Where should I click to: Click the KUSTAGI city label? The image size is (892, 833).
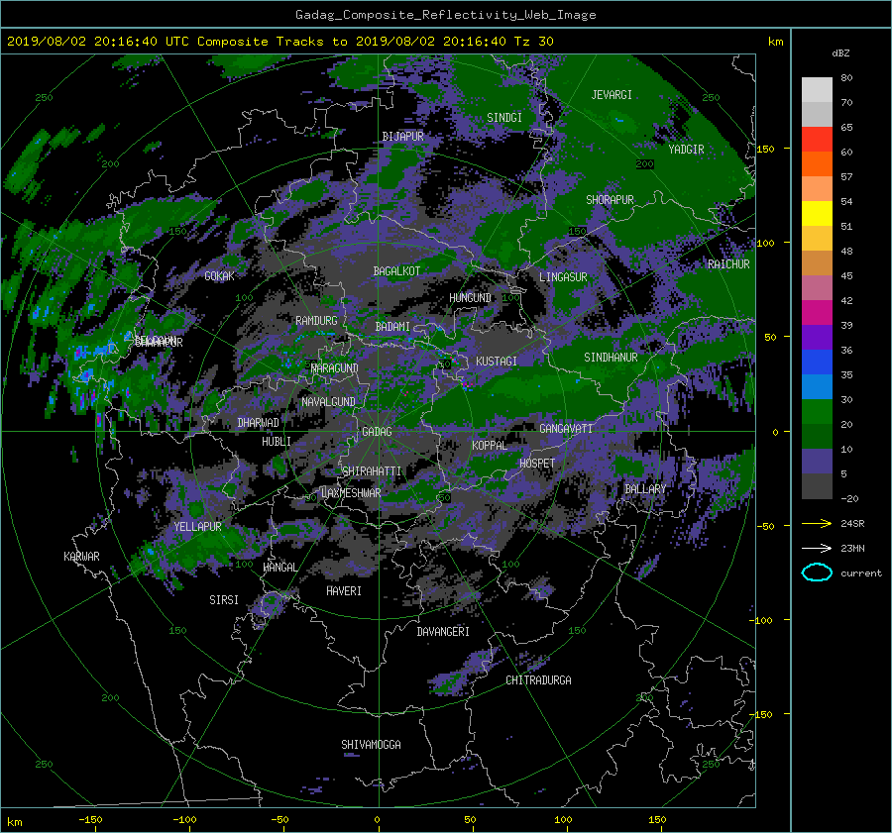point(497,362)
